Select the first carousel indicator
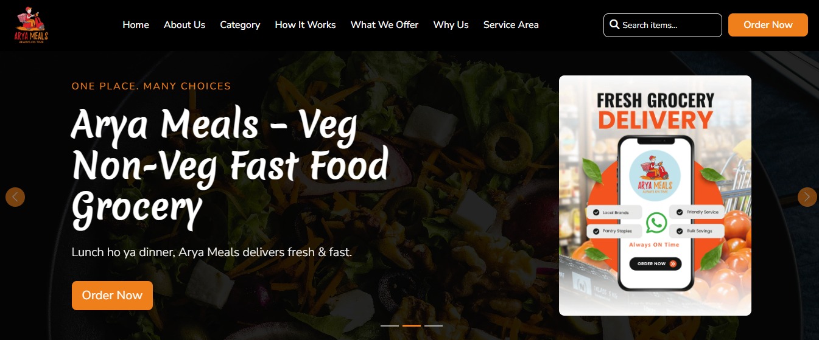 [390, 326]
